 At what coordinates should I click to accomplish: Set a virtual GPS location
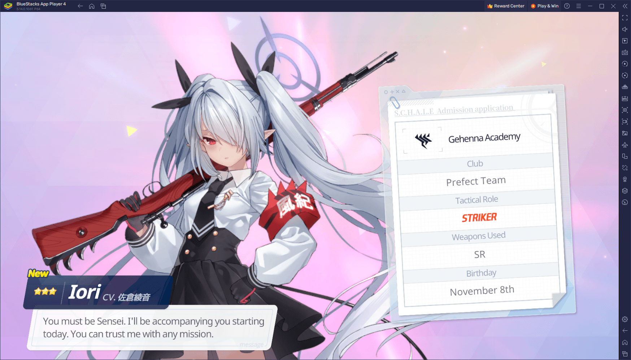624,179
